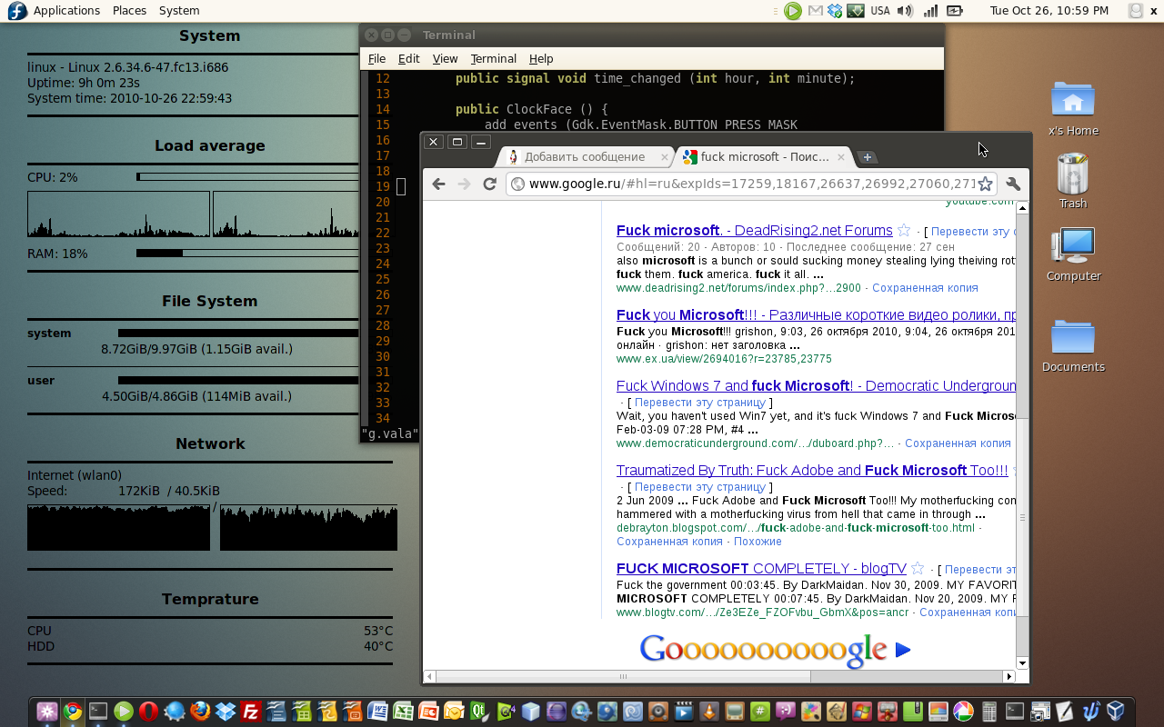Open Traumatized By Truth result link
Image resolution: width=1164 pixels, height=727 pixels.
click(x=812, y=471)
